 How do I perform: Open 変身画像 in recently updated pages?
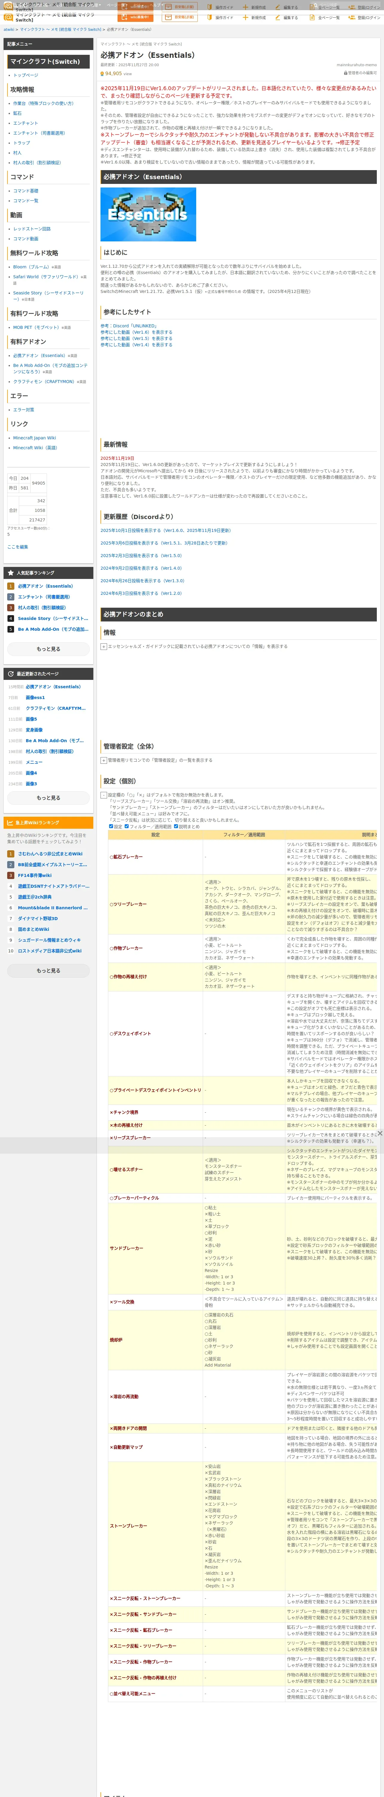pyautogui.click(x=34, y=730)
